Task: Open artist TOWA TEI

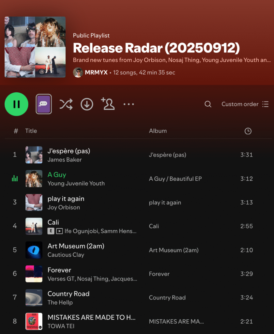Action: pyautogui.click(x=61, y=326)
